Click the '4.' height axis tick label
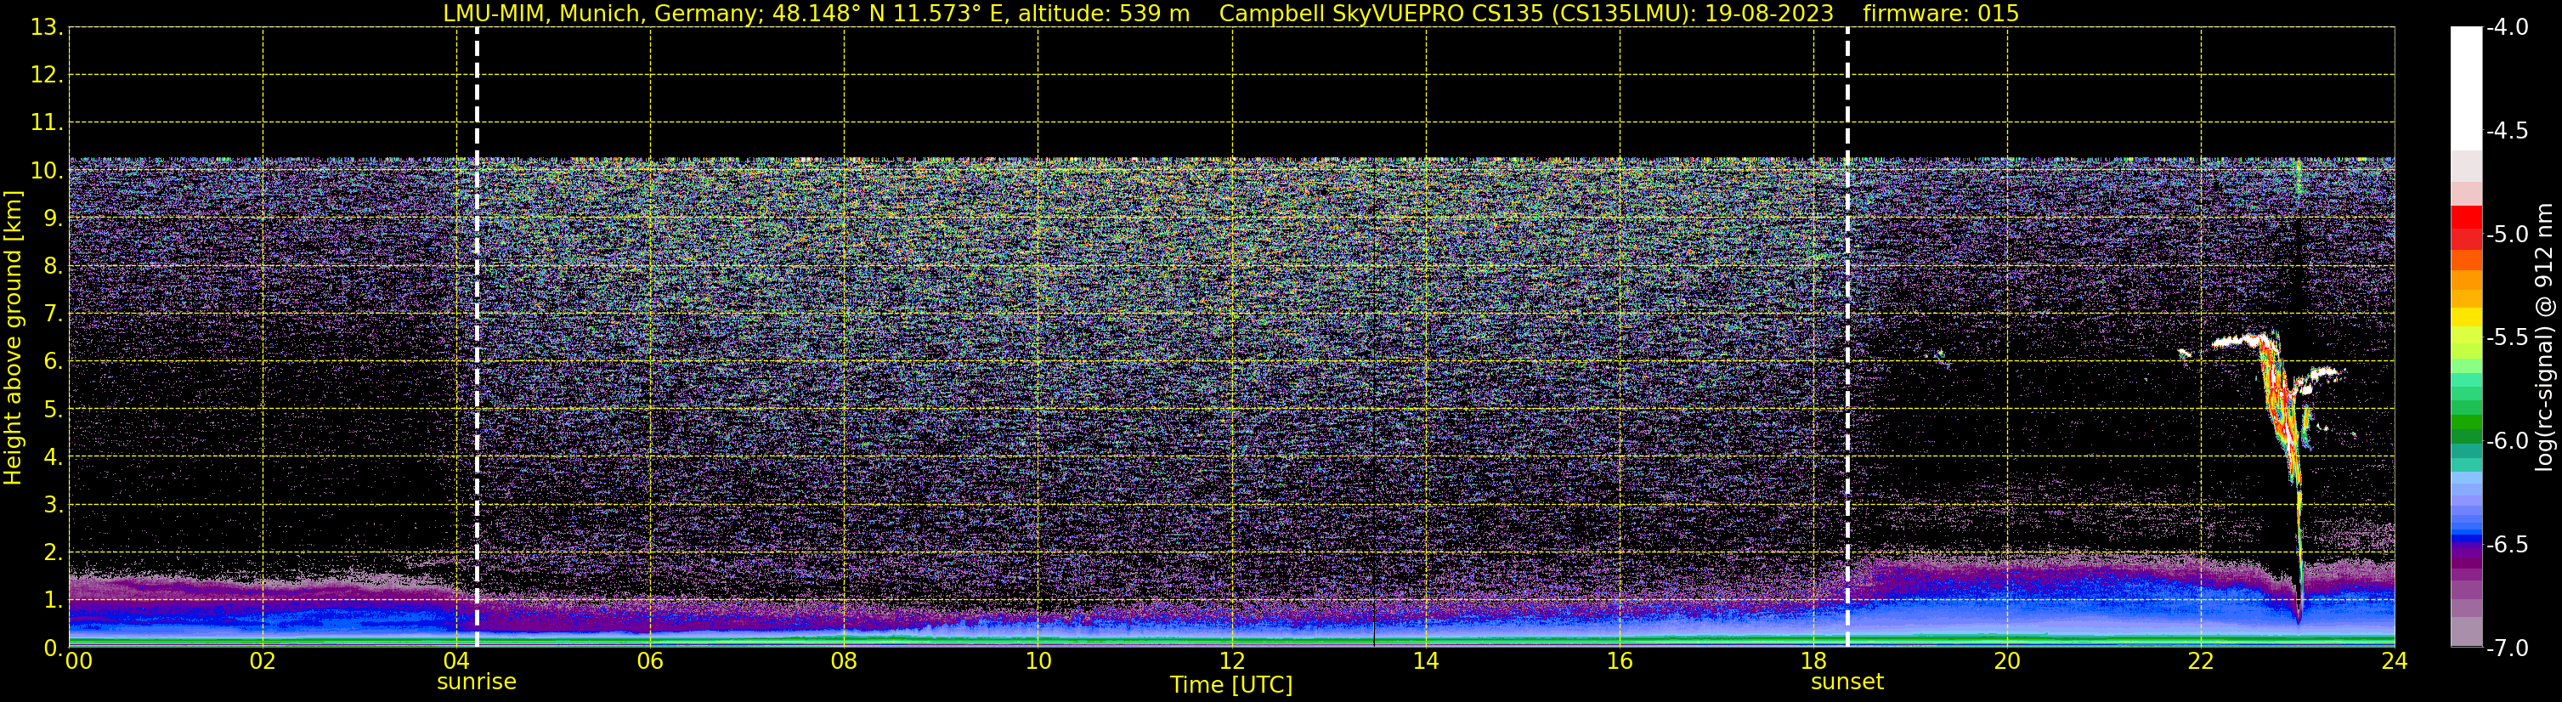 point(54,456)
